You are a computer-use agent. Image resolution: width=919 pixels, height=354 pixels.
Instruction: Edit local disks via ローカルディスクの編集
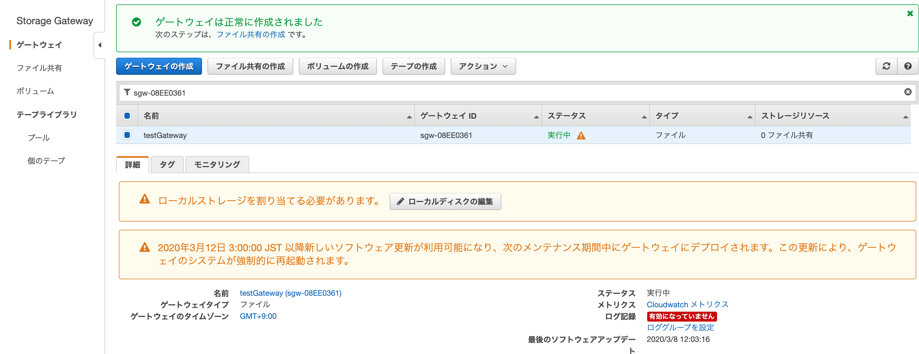point(445,201)
